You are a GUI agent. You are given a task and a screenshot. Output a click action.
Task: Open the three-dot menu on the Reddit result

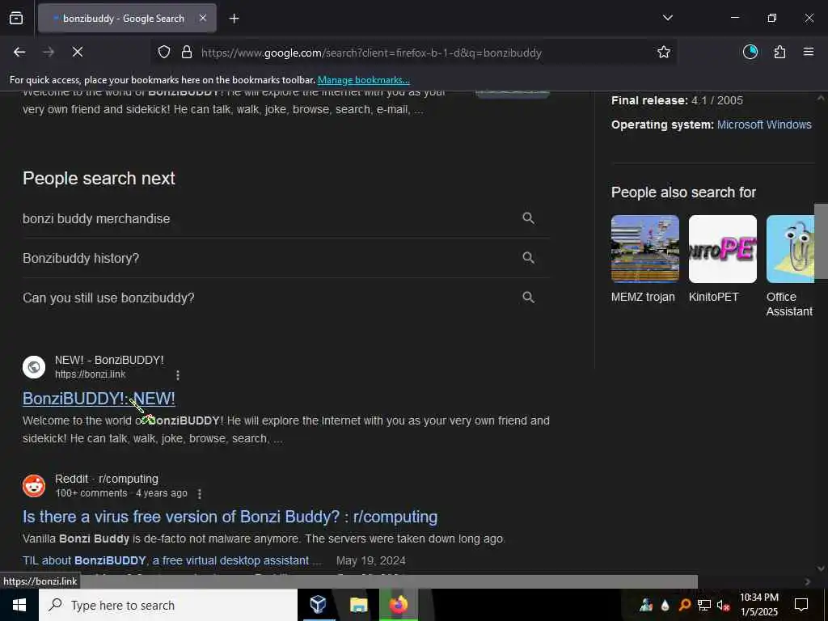click(x=199, y=494)
